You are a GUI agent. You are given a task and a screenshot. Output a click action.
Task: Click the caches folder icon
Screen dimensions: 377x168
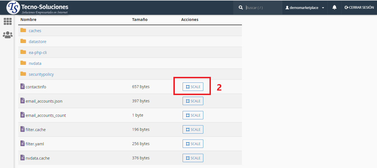(23, 30)
